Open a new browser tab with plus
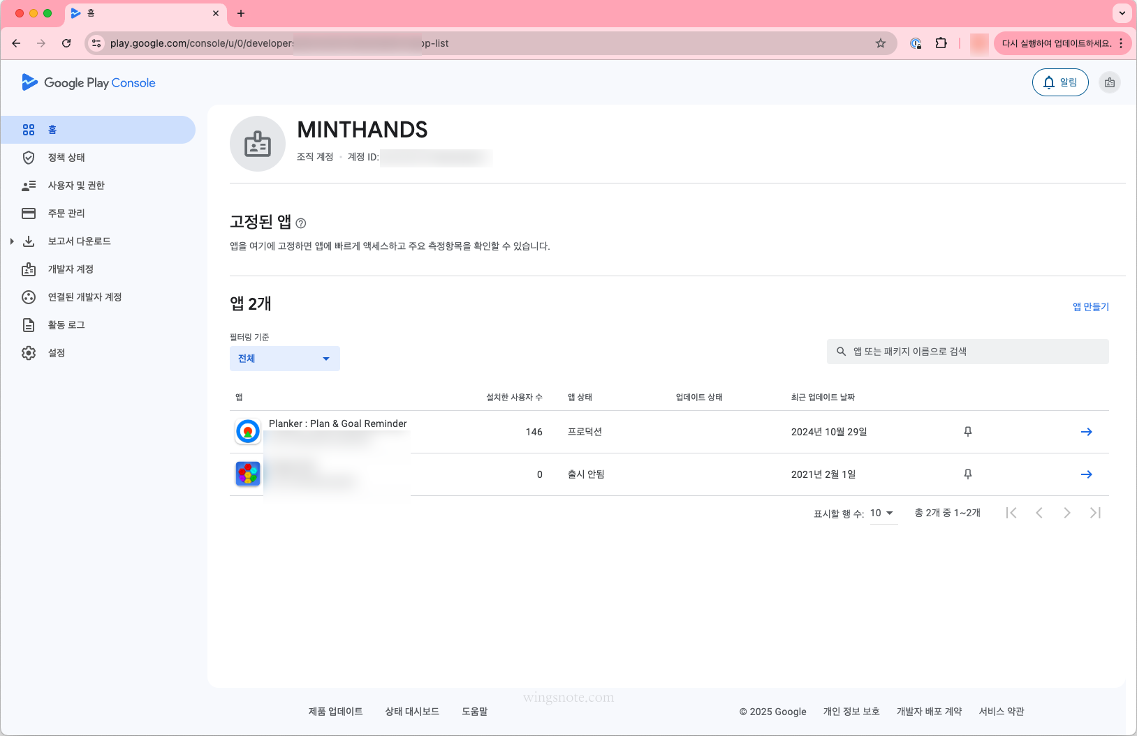Image resolution: width=1137 pixels, height=736 pixels. pyautogui.click(x=241, y=13)
